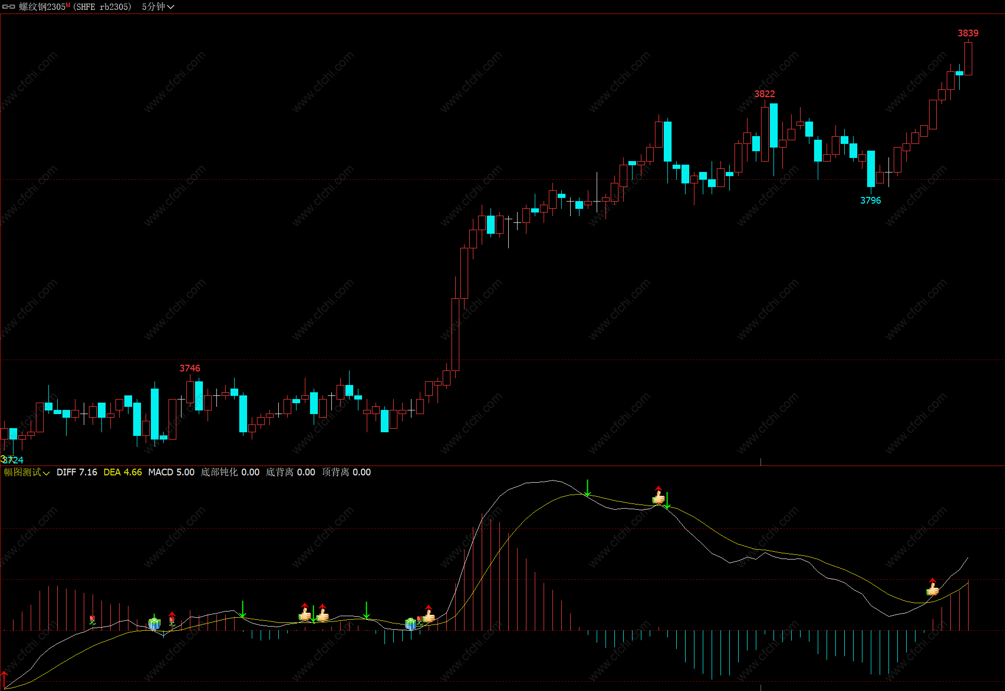Click the 3796 low price label

point(870,201)
